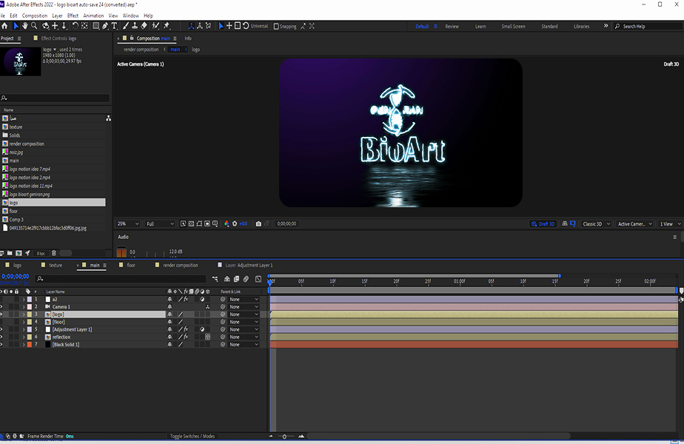This screenshot has width=684, height=444.
Task: Open the Graph Editor icon in the timeline
Action: [258, 279]
